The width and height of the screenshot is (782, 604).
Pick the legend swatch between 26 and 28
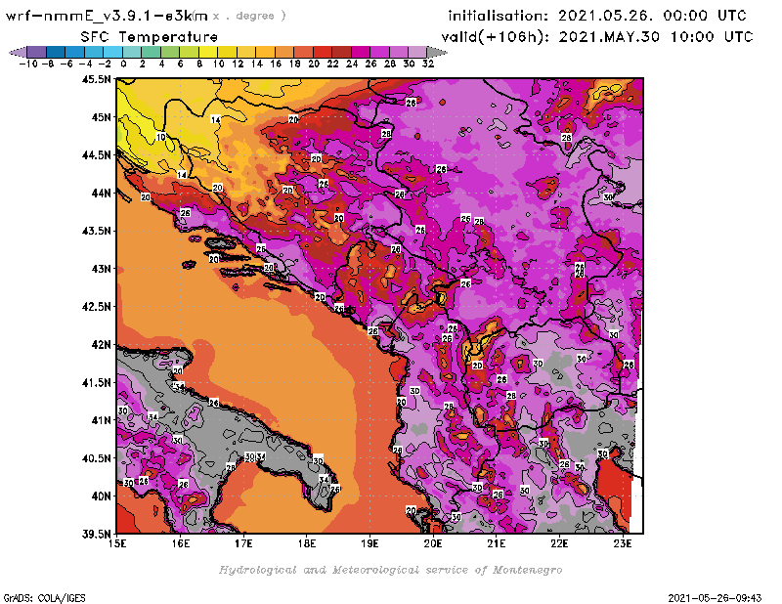379,52
